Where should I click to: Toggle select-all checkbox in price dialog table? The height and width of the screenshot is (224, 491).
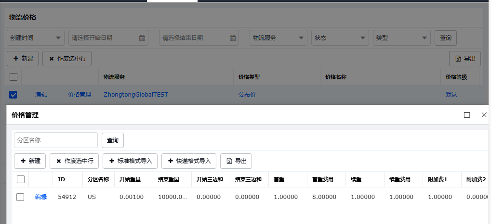coord(20,179)
